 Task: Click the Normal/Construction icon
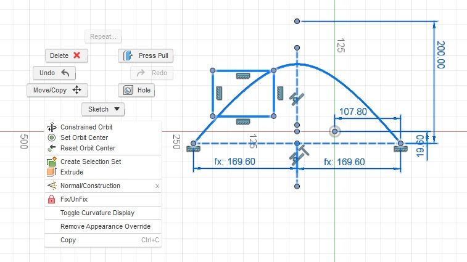[52, 186]
